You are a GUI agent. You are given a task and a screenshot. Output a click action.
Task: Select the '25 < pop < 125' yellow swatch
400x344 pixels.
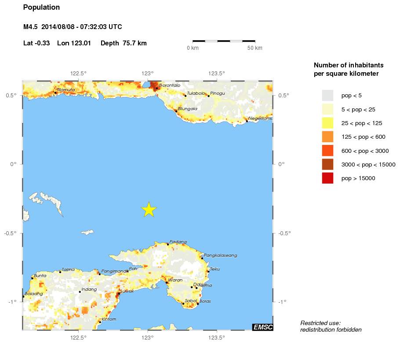pos(327,123)
